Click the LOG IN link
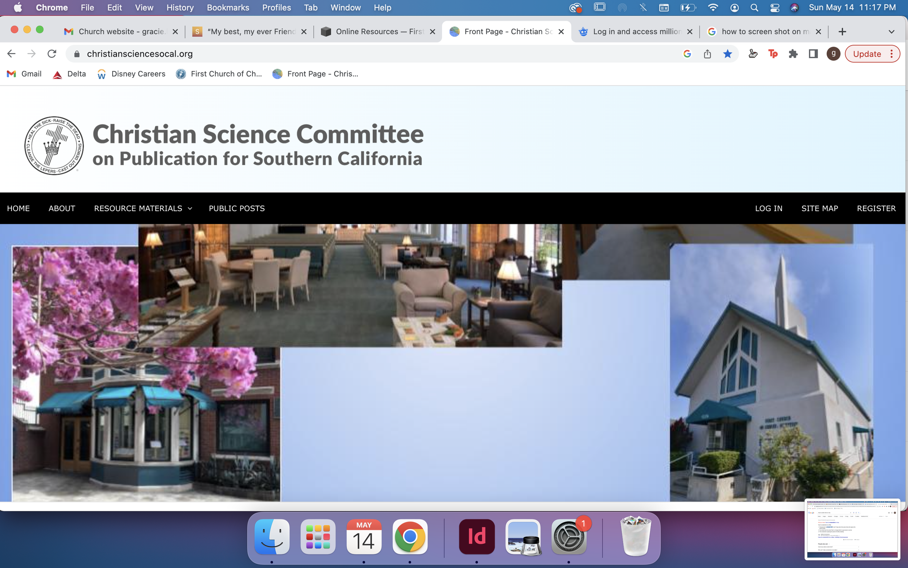The image size is (908, 568). [x=769, y=209]
